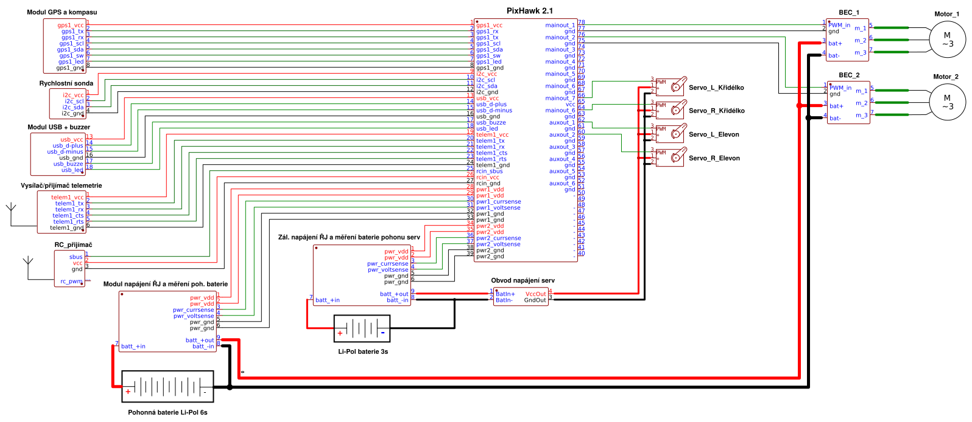Screen dimensions: 972x422
Task: Click the GndOut pin label
Action: tap(535, 300)
